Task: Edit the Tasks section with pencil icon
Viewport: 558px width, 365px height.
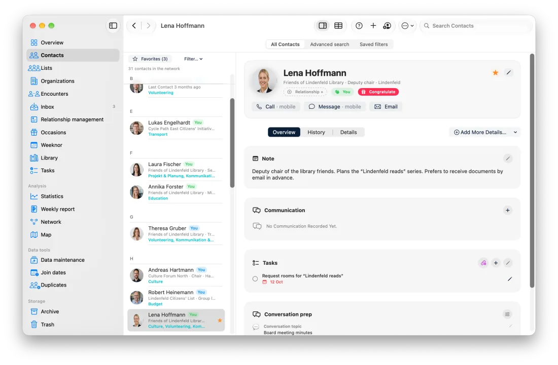Action: [x=508, y=263]
